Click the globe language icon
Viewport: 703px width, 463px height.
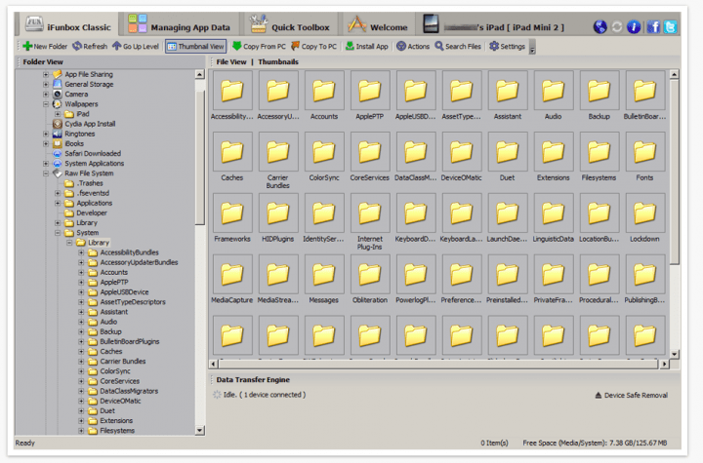tap(600, 27)
